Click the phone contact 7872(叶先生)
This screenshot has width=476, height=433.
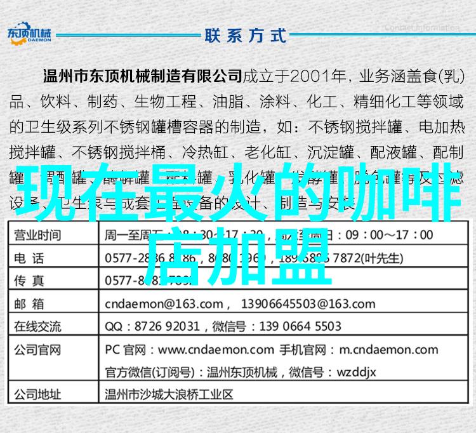(x=368, y=258)
